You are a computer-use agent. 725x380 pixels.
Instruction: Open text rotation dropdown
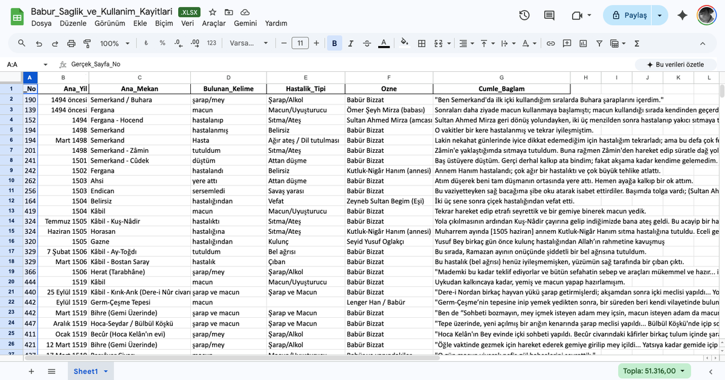pyautogui.click(x=529, y=43)
